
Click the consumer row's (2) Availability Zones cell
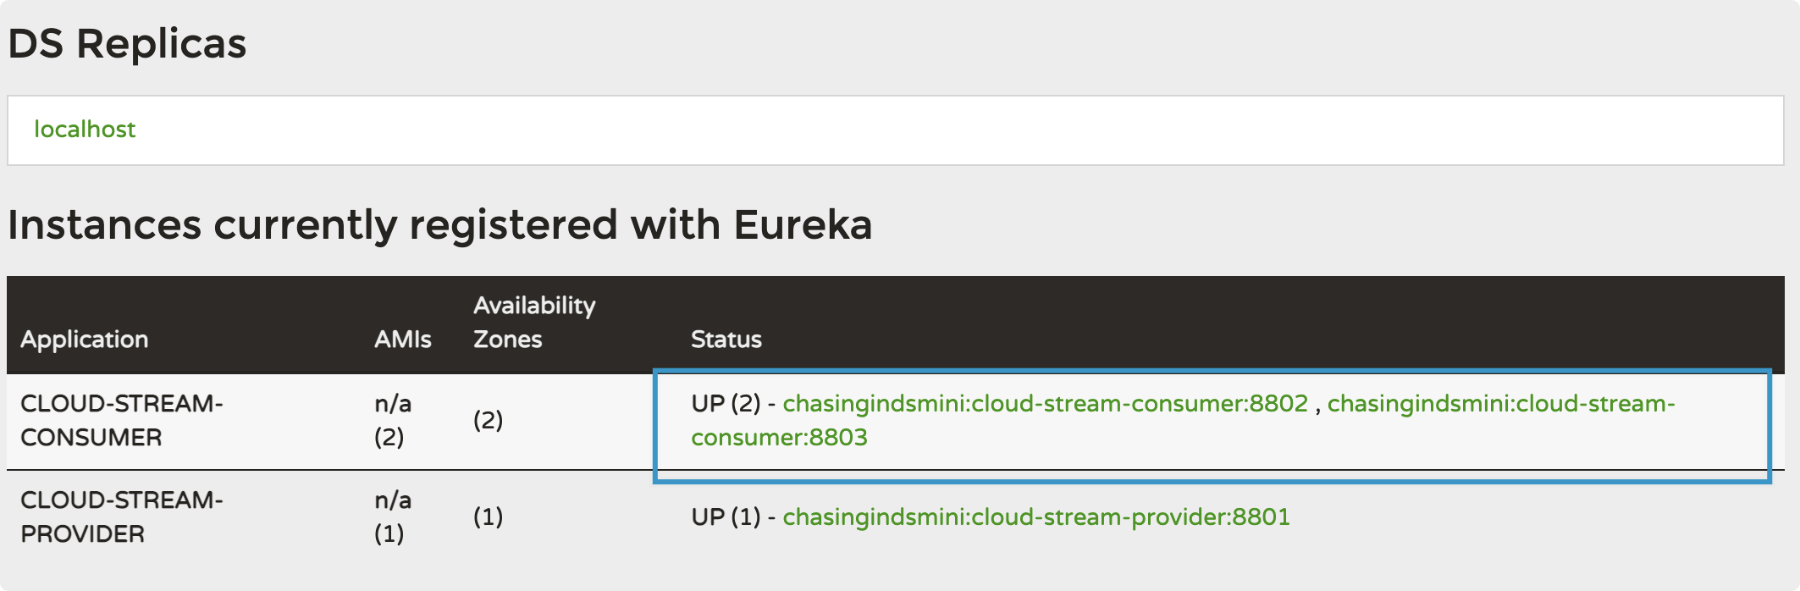(x=488, y=421)
